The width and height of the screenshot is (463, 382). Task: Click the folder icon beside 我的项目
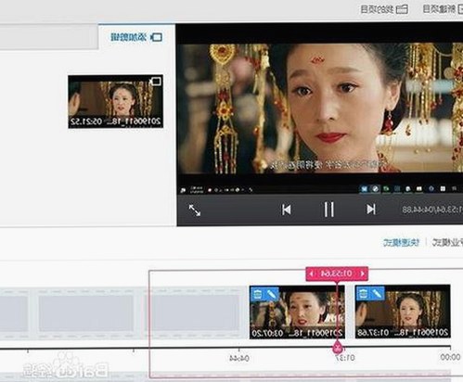402,9
